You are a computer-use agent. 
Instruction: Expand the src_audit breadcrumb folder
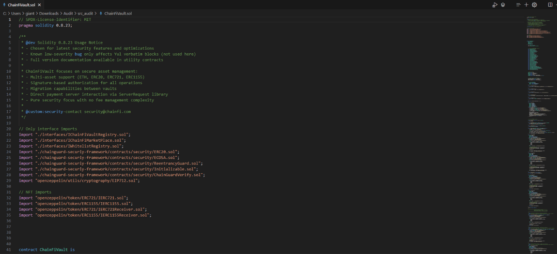point(86,14)
